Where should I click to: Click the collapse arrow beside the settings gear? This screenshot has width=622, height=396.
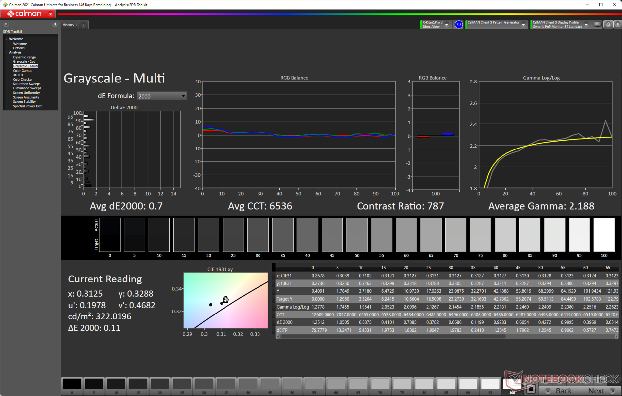pos(617,24)
